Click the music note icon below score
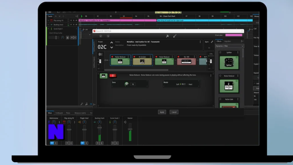The width and height of the screenshot is (293, 165). coord(86,104)
